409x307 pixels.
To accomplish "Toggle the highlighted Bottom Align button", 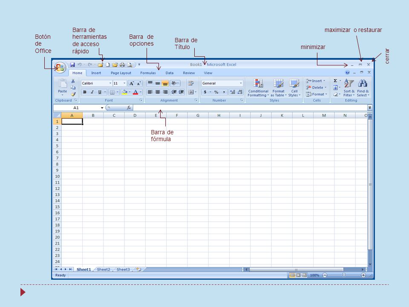I will [165, 83].
